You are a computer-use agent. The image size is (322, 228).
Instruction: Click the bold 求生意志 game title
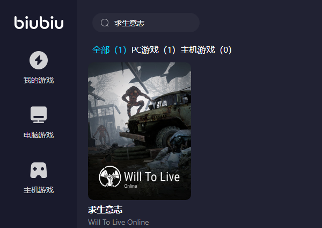pos(105,210)
